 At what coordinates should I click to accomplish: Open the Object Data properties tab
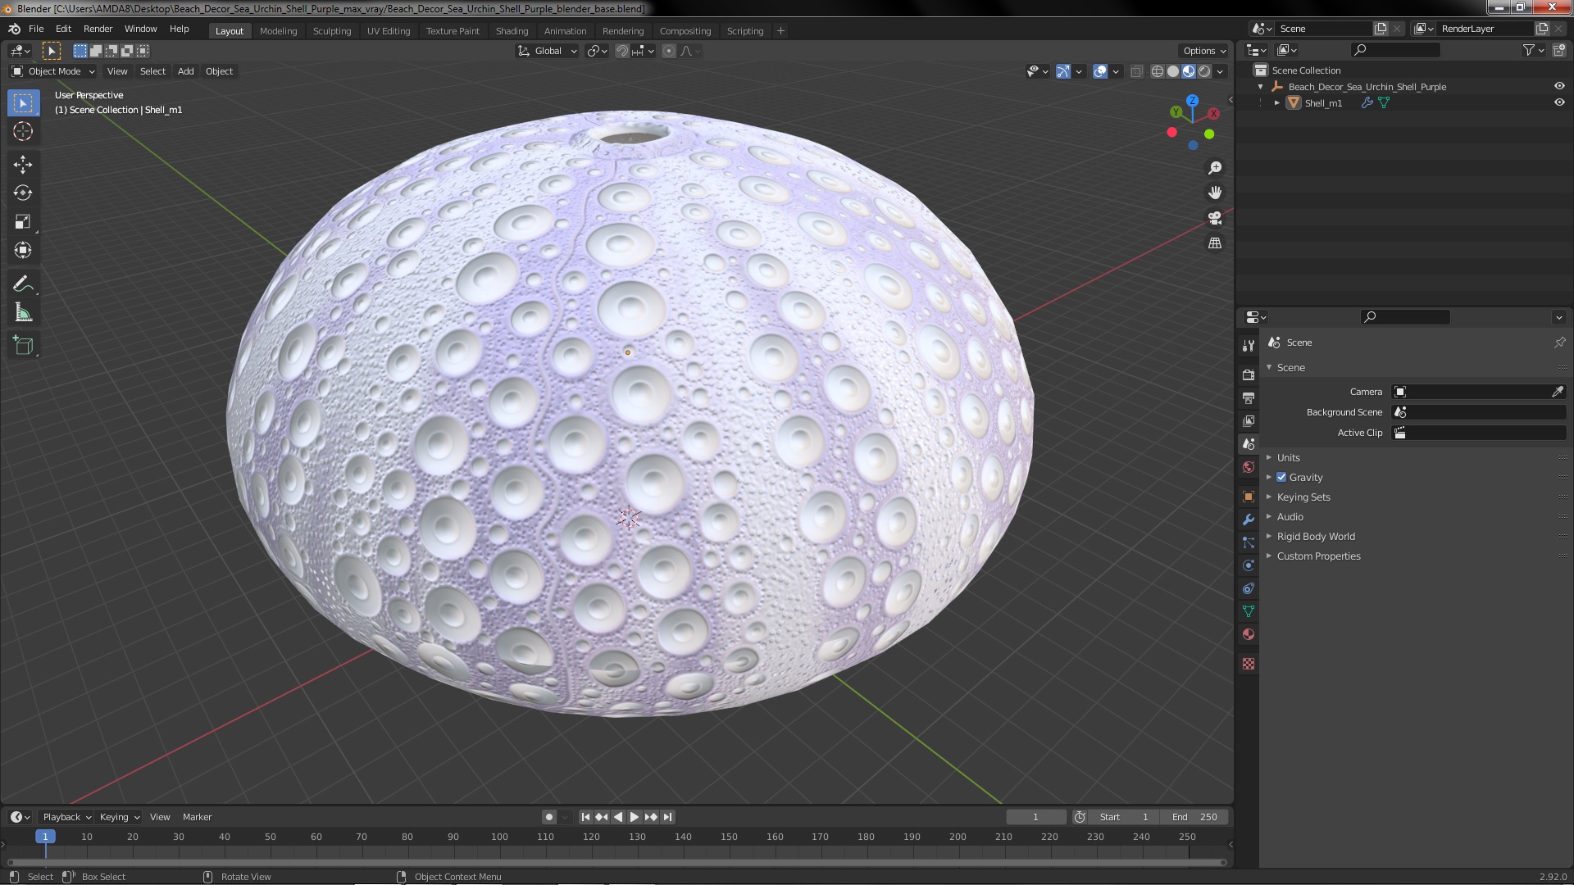1249,611
